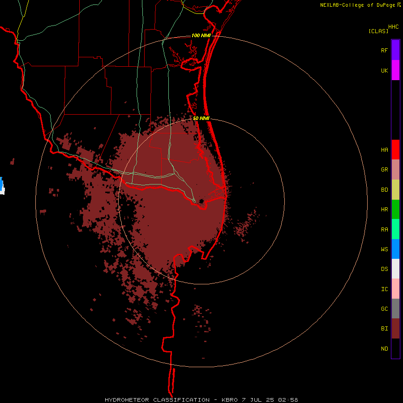The width and height of the screenshot is (403, 403).
Task: Click the RA legend label
Action: coord(385,230)
